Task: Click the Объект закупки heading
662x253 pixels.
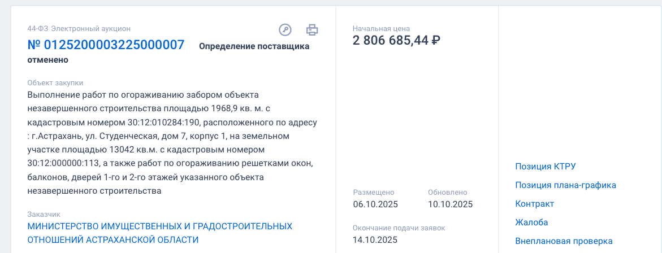Action: click(x=55, y=82)
